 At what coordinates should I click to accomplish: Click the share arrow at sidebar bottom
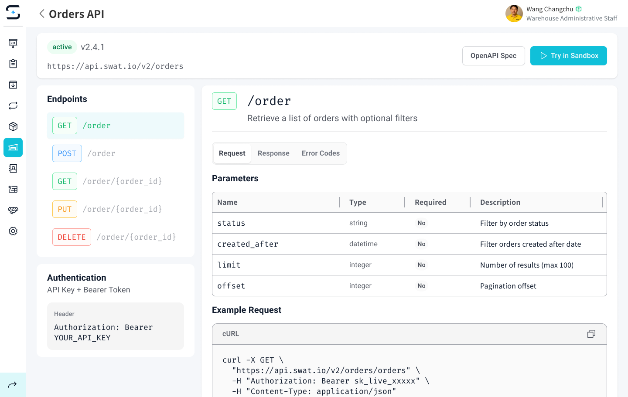click(13, 384)
